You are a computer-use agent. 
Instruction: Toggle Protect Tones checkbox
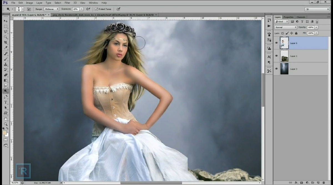pos(96,9)
